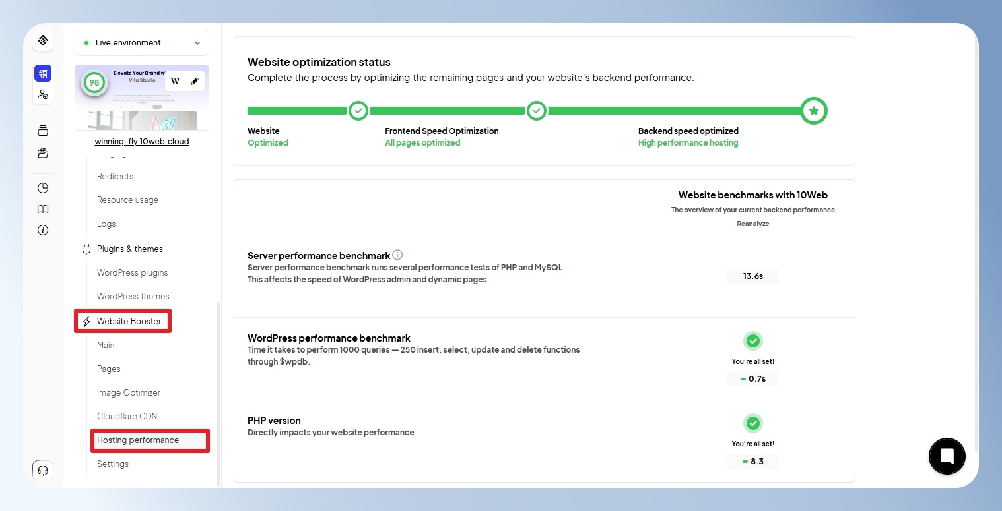Viewport: 1002px width, 511px height.
Task: Open winning-fly.10web.cloud link
Action: click(142, 141)
